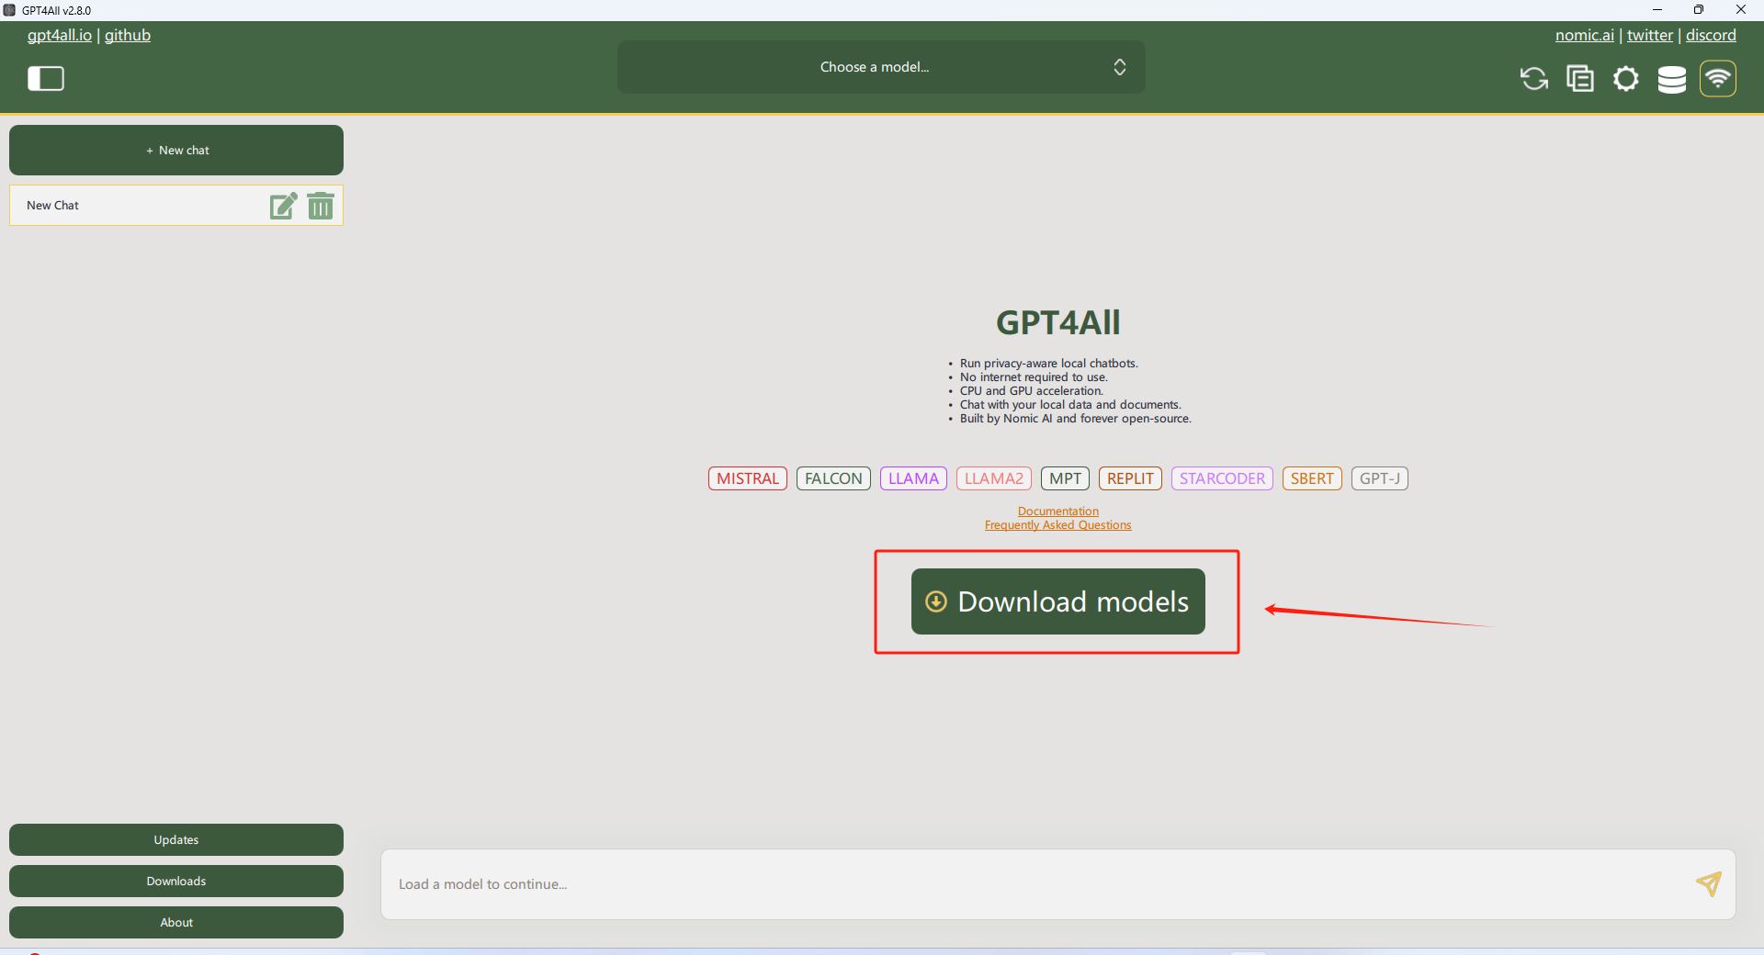The height and width of the screenshot is (955, 1764).
Task: Focus the Load a model to continue field
Action: click(x=1058, y=884)
